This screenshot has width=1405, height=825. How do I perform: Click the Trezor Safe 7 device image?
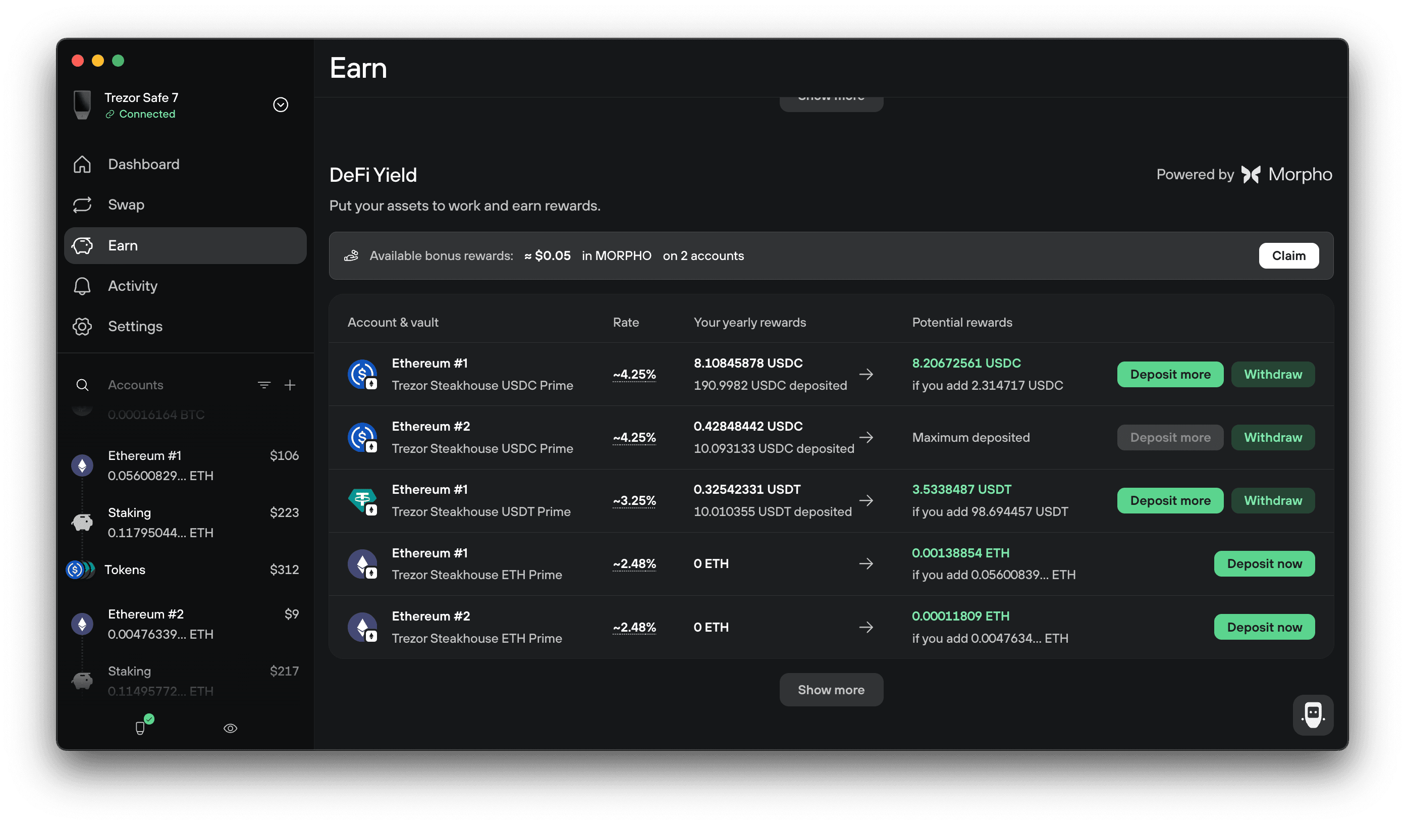click(x=83, y=105)
